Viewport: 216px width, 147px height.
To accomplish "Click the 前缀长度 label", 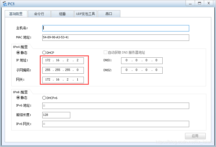I will click(x=24, y=115).
